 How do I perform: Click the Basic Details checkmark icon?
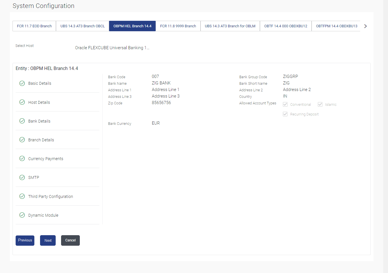coord(22,83)
